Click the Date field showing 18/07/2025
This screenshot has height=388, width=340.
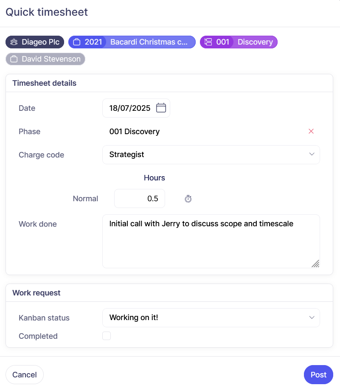click(129, 108)
